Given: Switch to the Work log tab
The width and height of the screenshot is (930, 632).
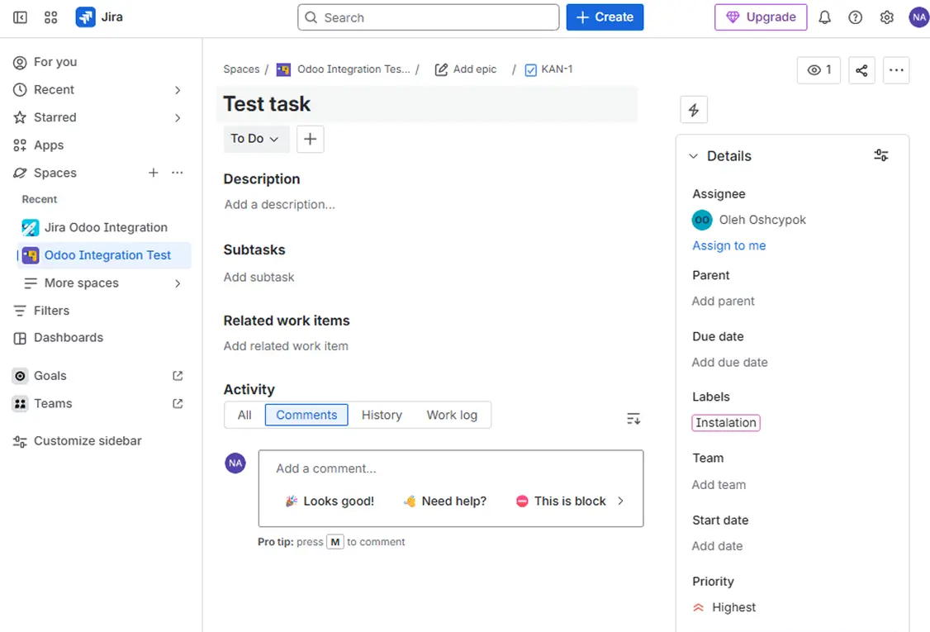Looking at the screenshot, I should tap(452, 415).
